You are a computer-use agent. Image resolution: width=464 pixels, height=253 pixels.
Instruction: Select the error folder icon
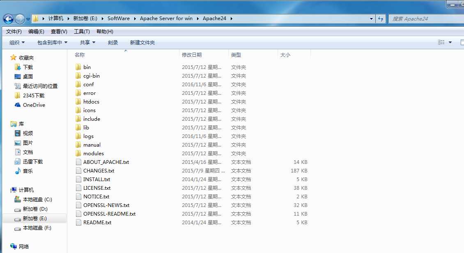point(78,93)
